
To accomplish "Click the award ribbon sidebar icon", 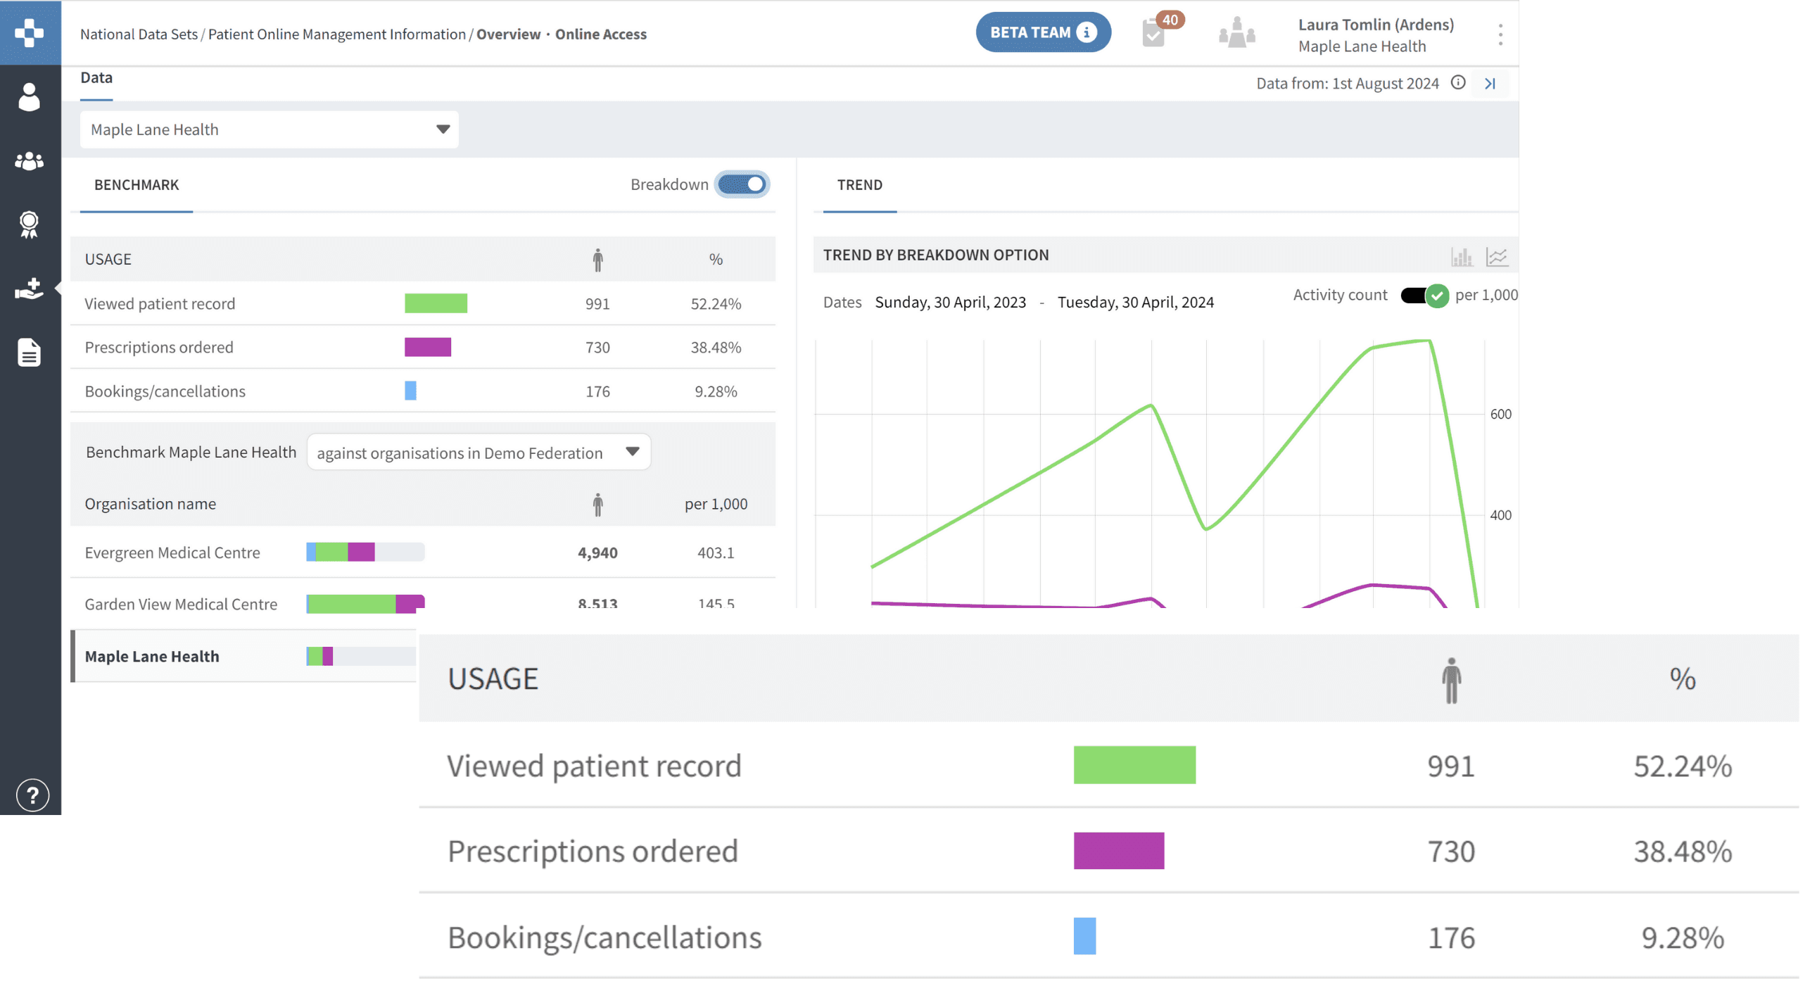I will [29, 225].
